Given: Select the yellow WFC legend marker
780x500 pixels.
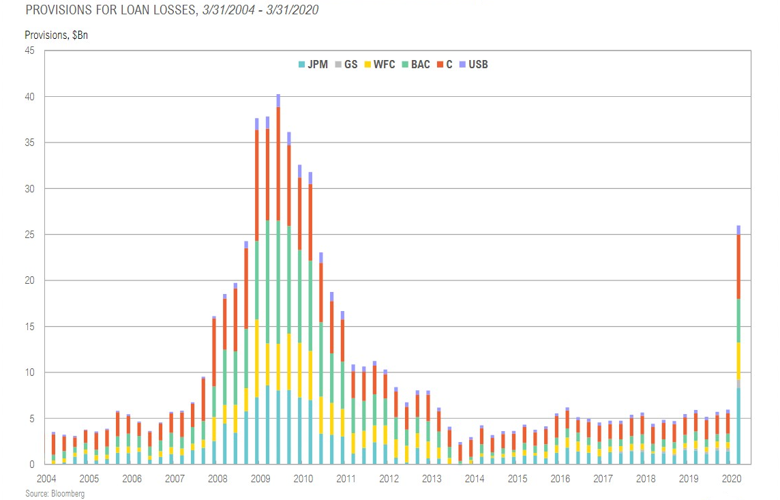Looking at the screenshot, I should (x=368, y=65).
